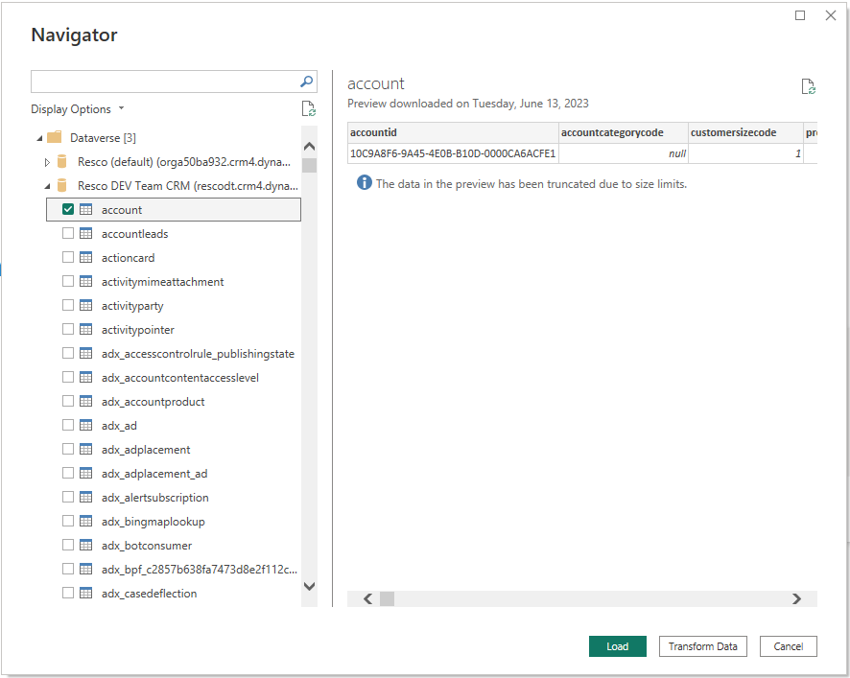
Task: Click the adx_ad table icon
Action: click(x=85, y=425)
